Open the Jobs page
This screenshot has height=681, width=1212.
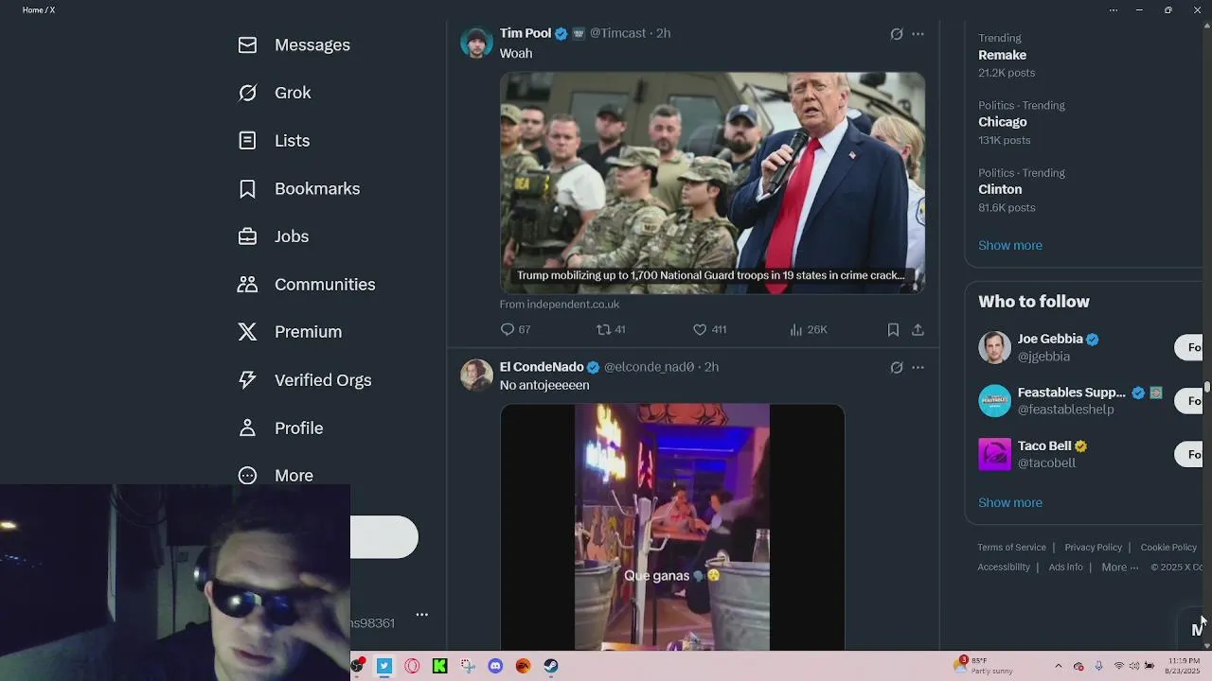click(x=273, y=236)
